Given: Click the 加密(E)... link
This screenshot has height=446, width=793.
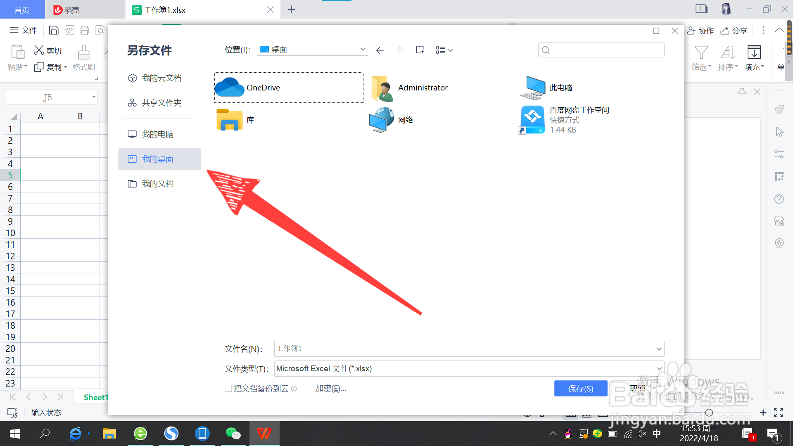Looking at the screenshot, I should tap(330, 389).
